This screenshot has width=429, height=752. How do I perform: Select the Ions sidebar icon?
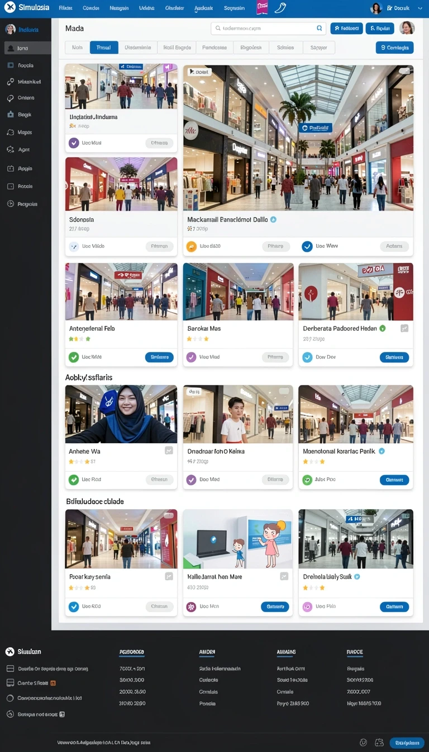(x=11, y=49)
